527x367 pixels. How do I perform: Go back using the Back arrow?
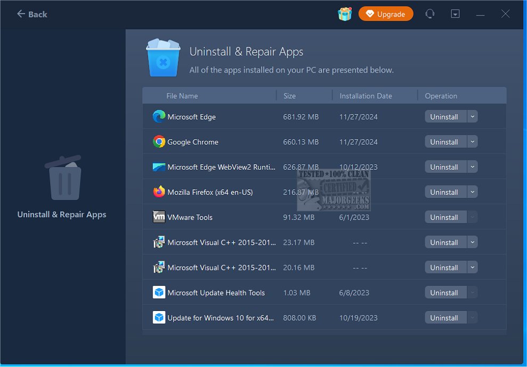click(32, 14)
